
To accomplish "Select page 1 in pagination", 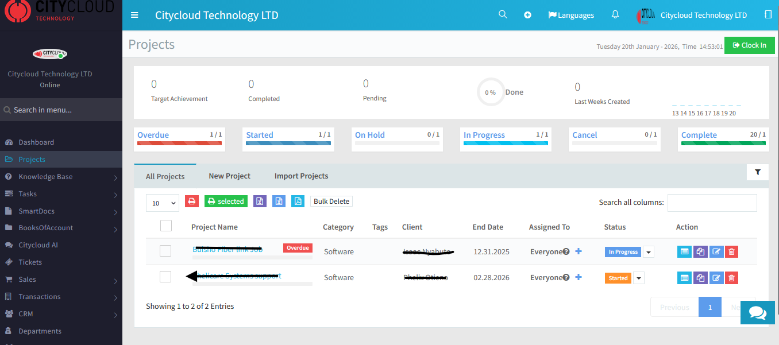I will (x=710, y=307).
